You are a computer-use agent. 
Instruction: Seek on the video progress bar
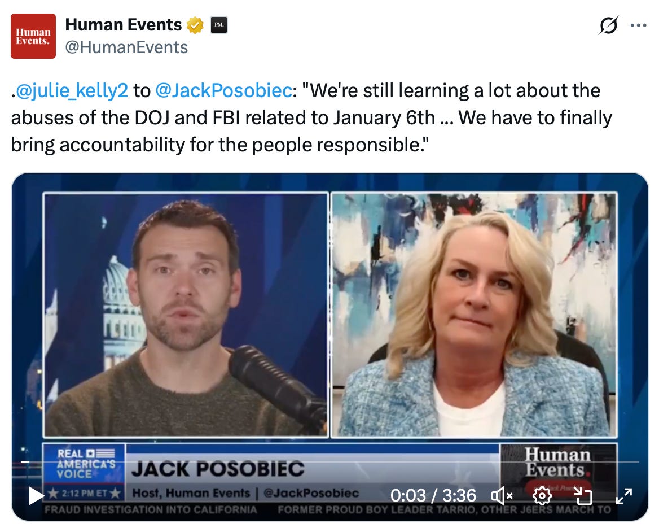[330, 462]
